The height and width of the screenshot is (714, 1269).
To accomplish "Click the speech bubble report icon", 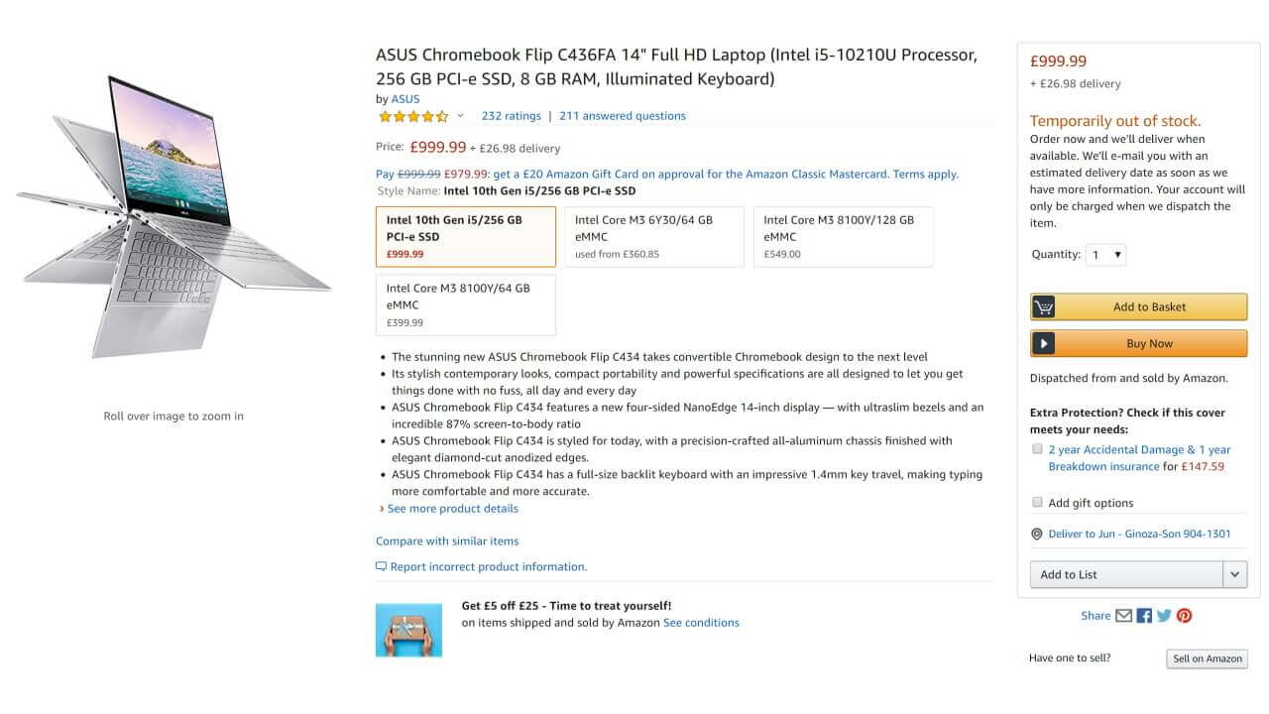I will [x=381, y=567].
